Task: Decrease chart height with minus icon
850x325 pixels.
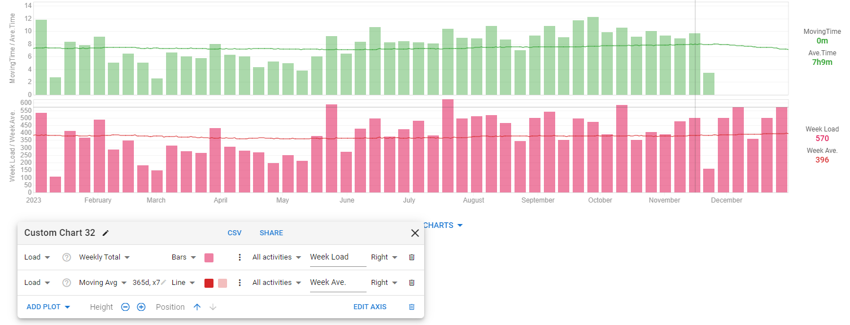Action: (125, 307)
